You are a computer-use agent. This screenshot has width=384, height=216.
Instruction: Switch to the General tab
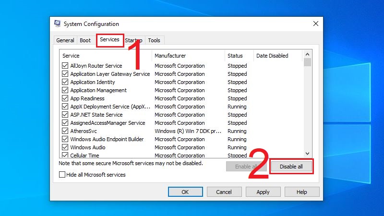(x=65, y=40)
